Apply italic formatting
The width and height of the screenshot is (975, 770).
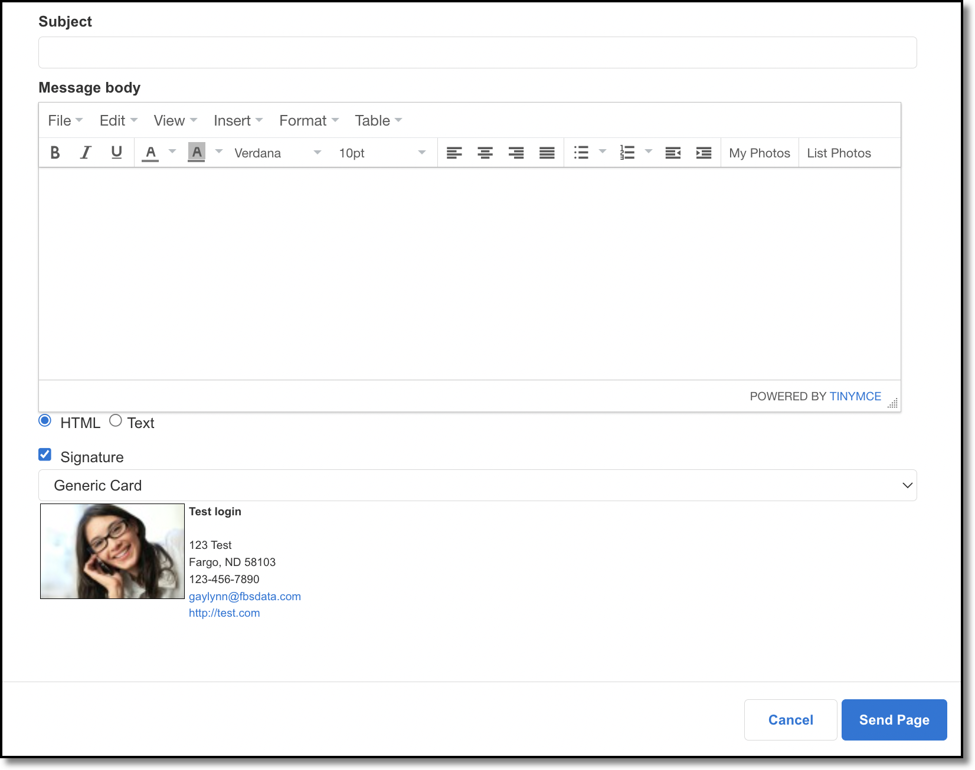coord(86,153)
